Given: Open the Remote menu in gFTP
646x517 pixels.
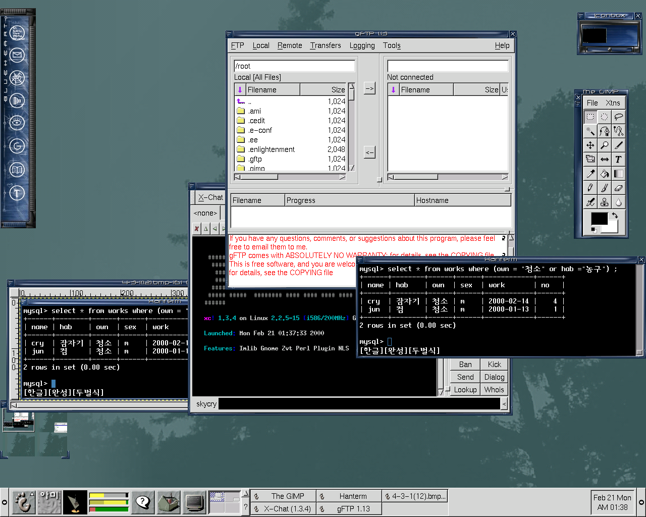Looking at the screenshot, I should (290, 45).
